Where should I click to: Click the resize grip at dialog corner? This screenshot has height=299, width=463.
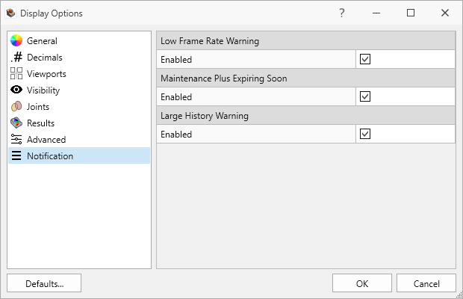point(459,295)
